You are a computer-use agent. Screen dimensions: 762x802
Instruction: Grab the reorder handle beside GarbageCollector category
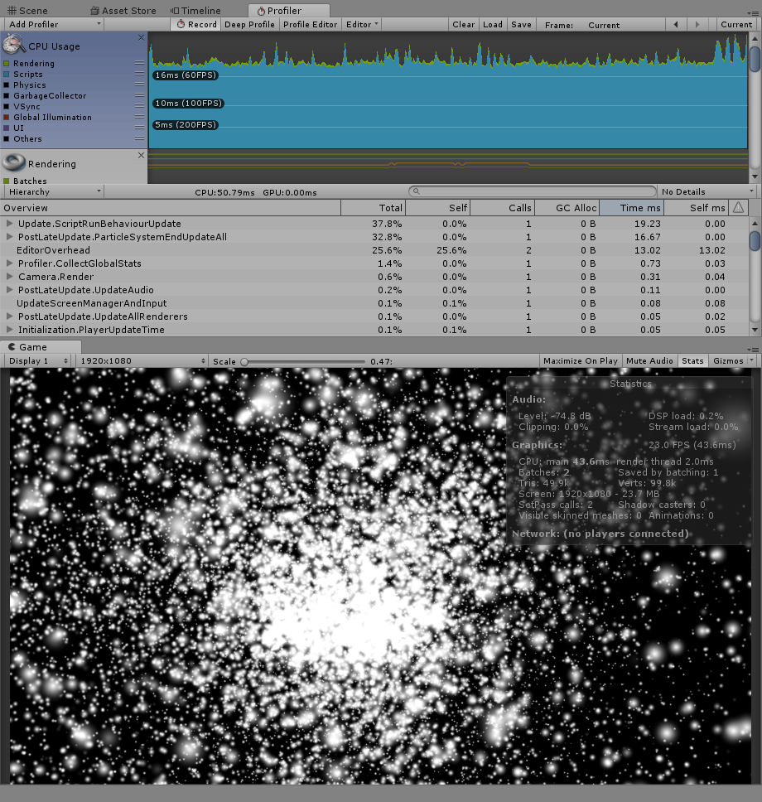coord(139,95)
